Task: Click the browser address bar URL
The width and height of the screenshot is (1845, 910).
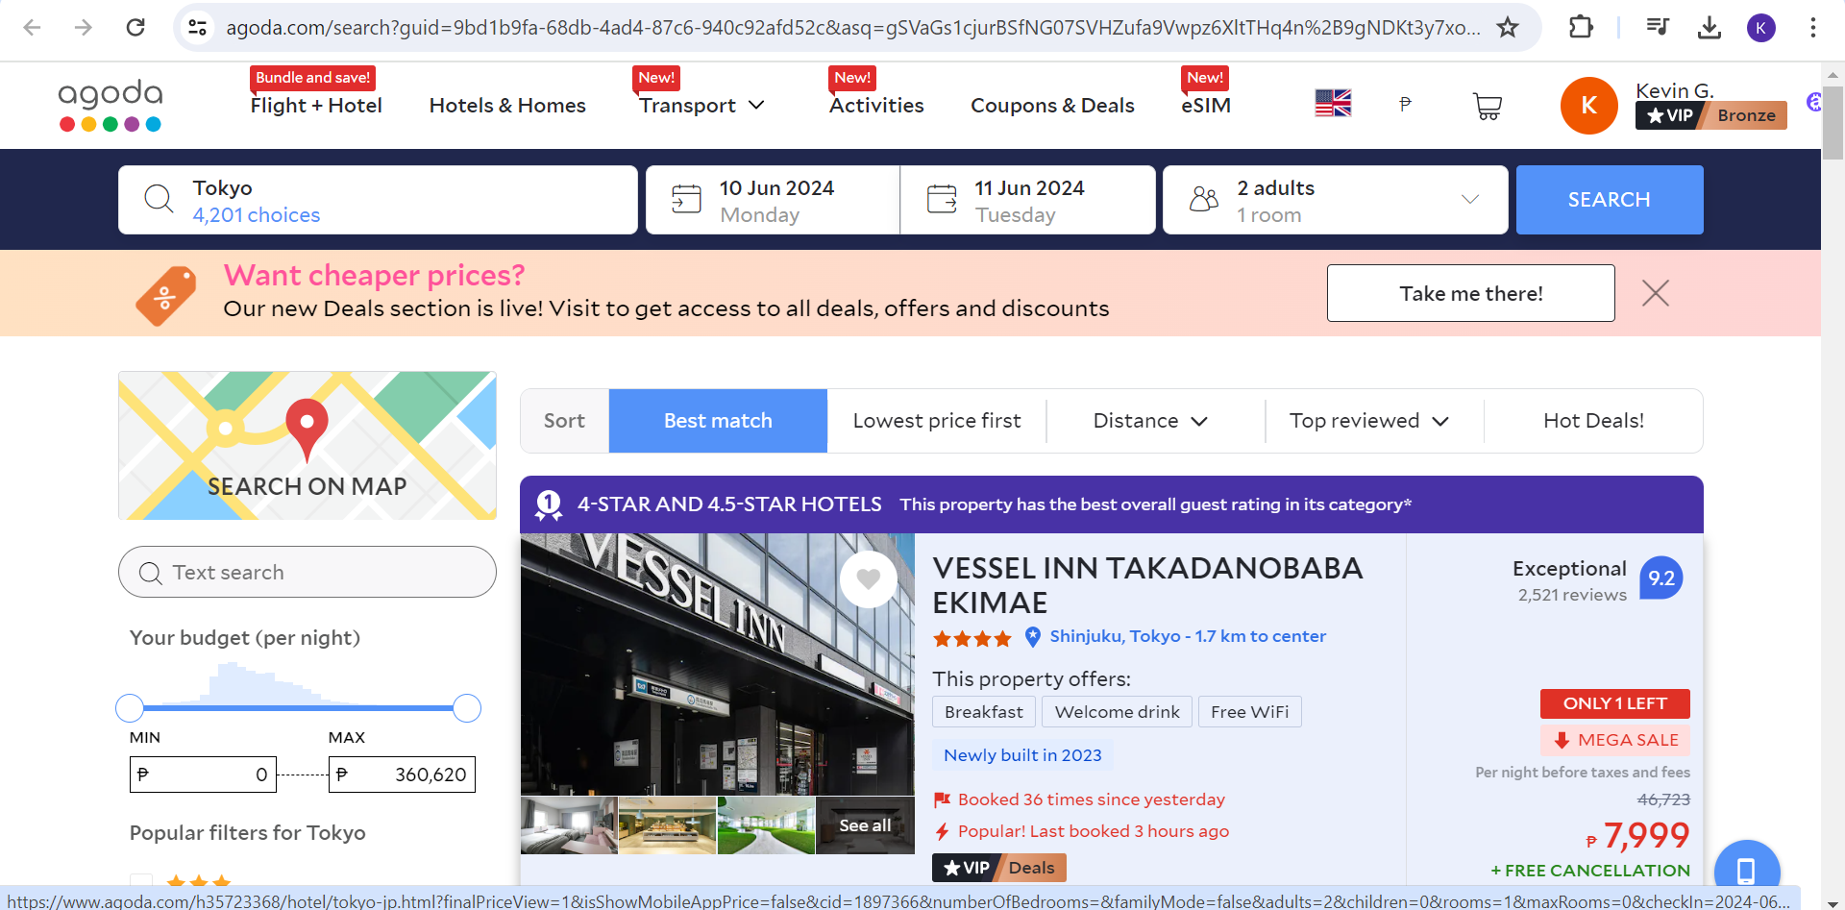Action: click(x=853, y=27)
